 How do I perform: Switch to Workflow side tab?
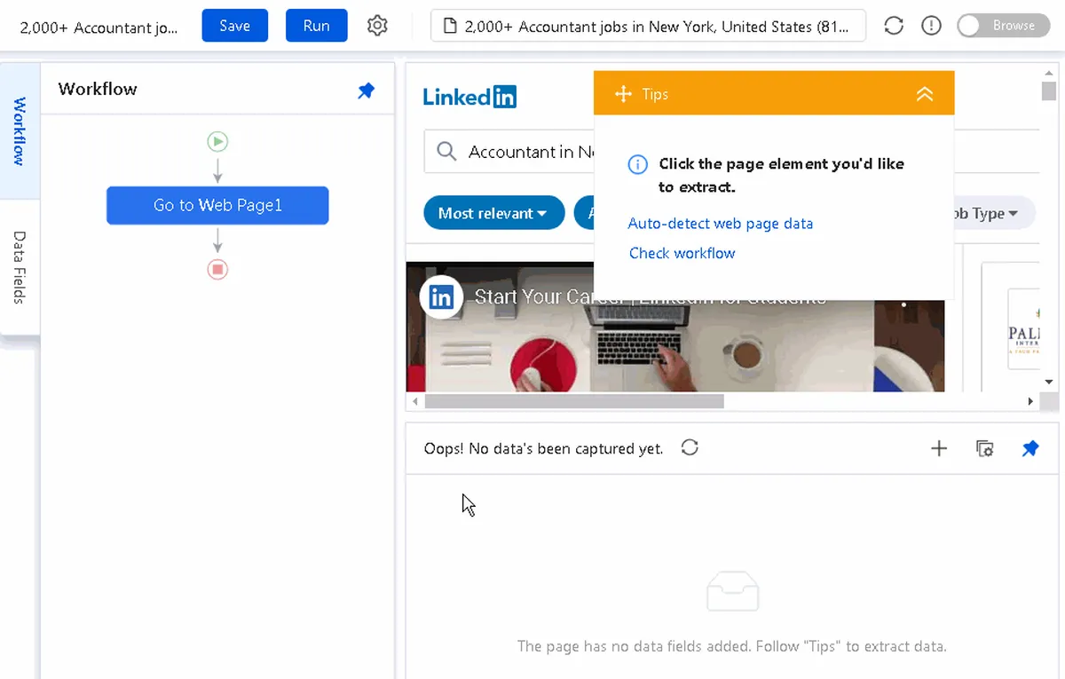click(x=20, y=131)
